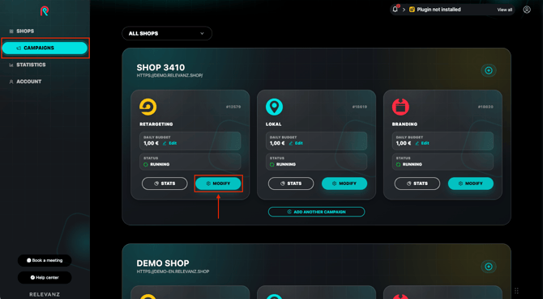
Task: Click the RELEVANZ text at sidebar bottom
Action: click(45, 294)
